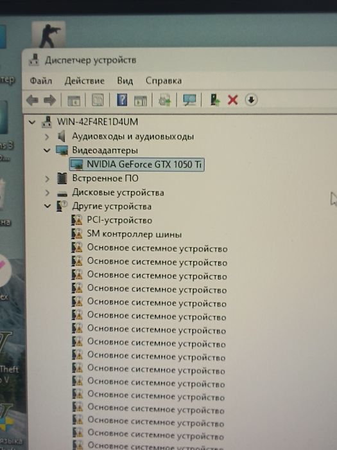
Task: Select the Дисковые устройства label
Action: pyautogui.click(x=118, y=193)
